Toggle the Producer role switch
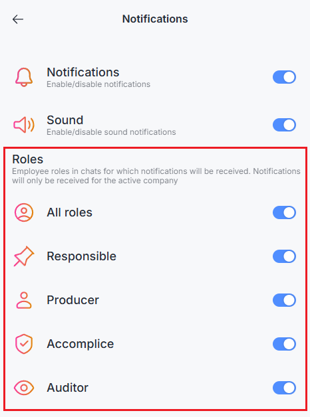 pos(284,300)
